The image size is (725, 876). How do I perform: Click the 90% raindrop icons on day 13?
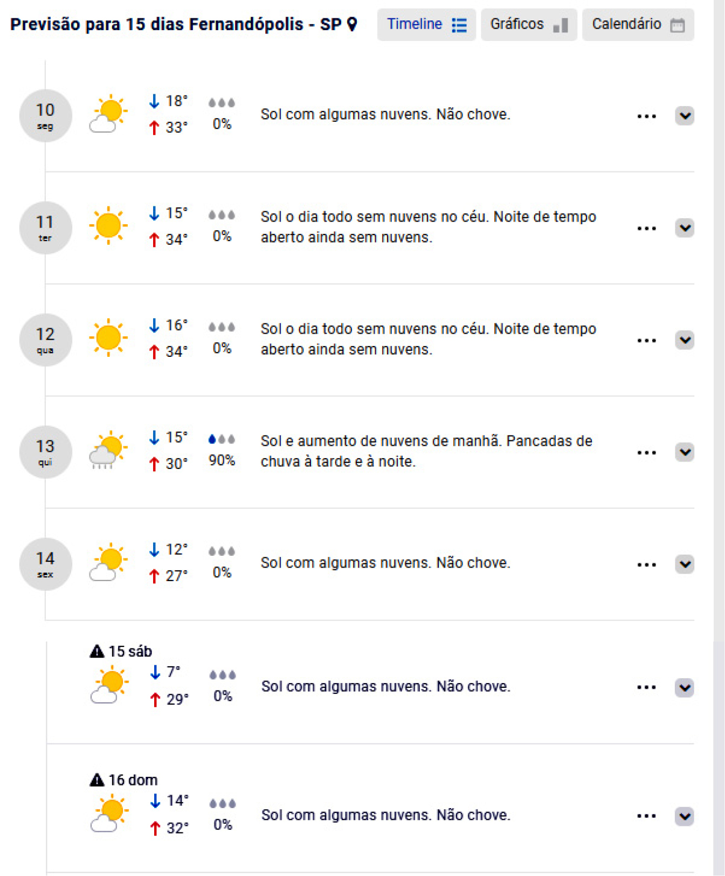coord(222,439)
